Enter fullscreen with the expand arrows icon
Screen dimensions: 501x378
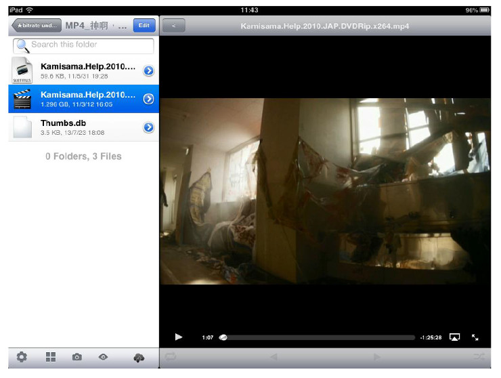(x=475, y=337)
